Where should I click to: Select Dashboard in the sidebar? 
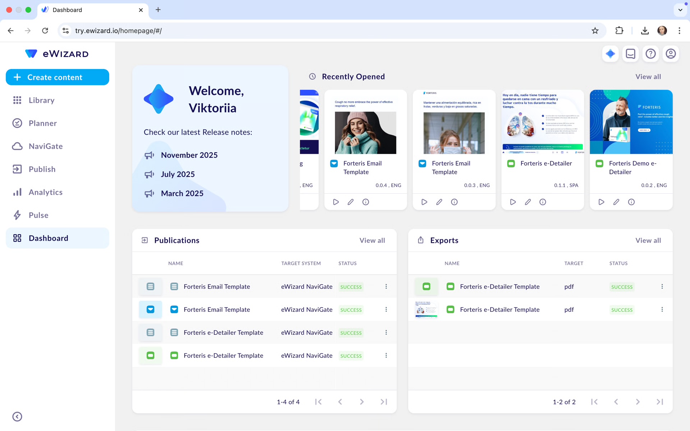[x=57, y=238]
